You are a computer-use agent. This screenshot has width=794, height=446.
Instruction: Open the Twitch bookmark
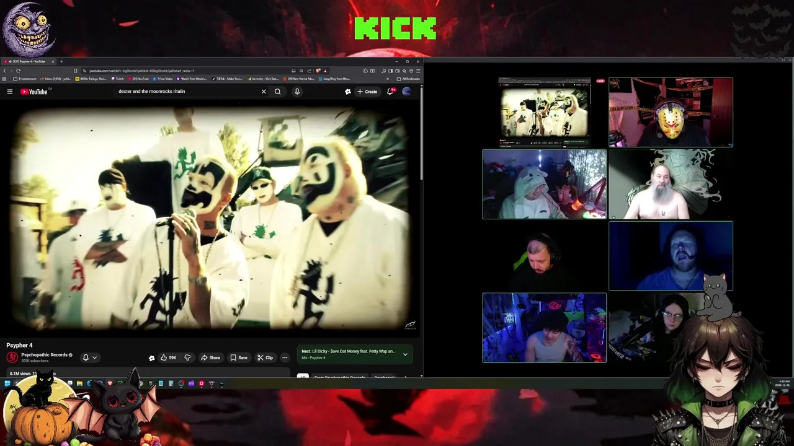[117, 79]
